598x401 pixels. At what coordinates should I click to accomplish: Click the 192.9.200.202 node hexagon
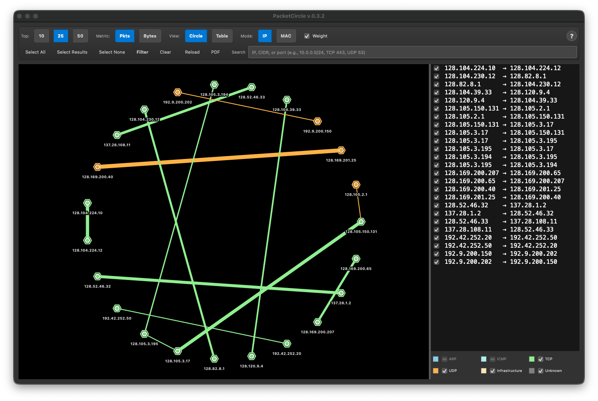(178, 92)
